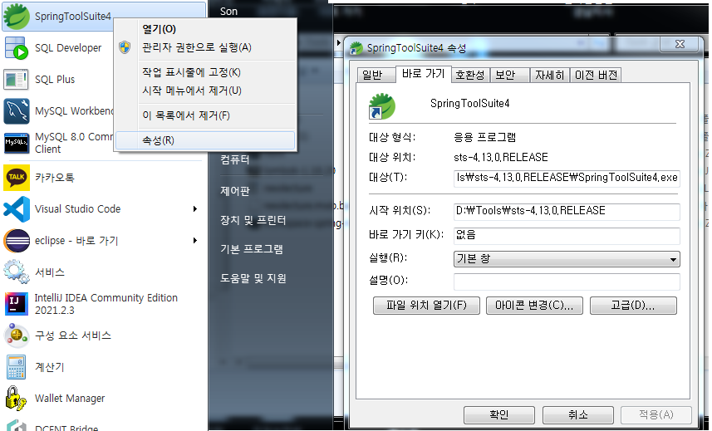Click the IntelliJ IDEA Community Edition icon
The height and width of the screenshot is (431, 712).
17,303
